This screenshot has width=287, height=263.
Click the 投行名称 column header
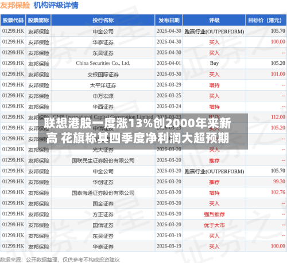tap(103, 20)
